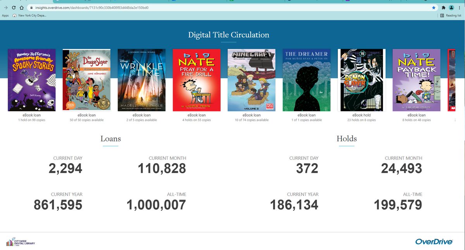The width and height of the screenshot is (465, 250).
Task: Open Big Nate Pray for a Fire Drill cover
Action: (196, 80)
